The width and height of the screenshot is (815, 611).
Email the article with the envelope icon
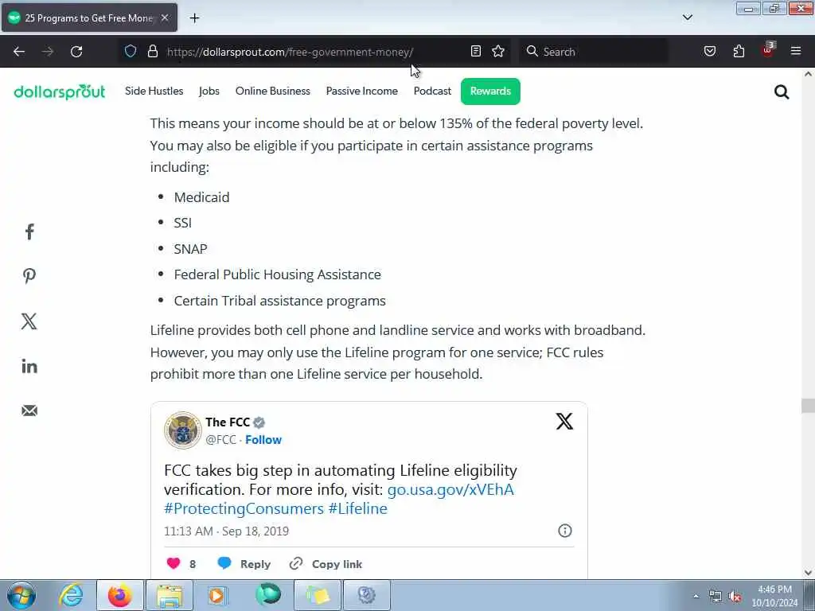29,411
